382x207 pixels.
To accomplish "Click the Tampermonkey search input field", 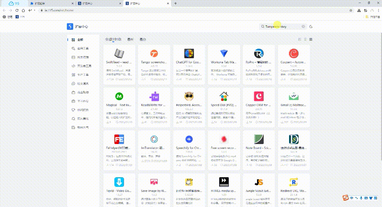I will [x=281, y=26].
